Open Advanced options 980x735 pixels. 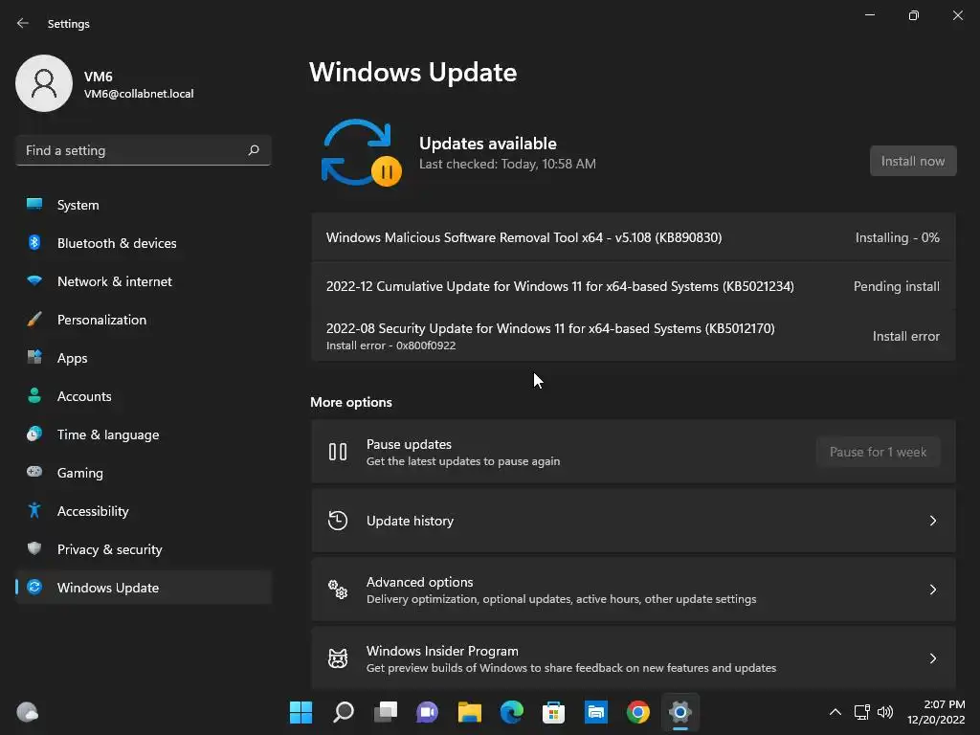click(634, 590)
